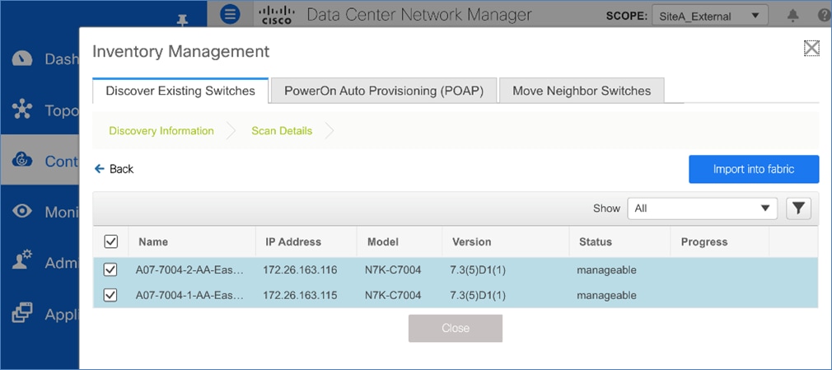Click Import into fabric button
Viewport: 832px width, 370px height.
pos(754,169)
